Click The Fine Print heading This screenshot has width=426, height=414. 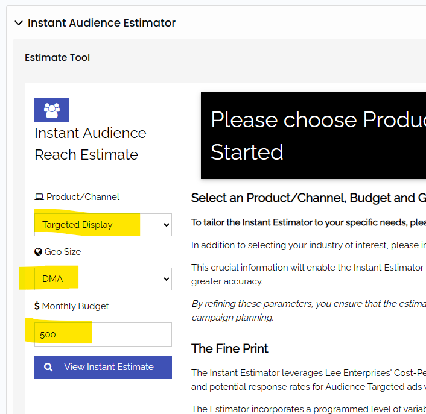(230, 348)
